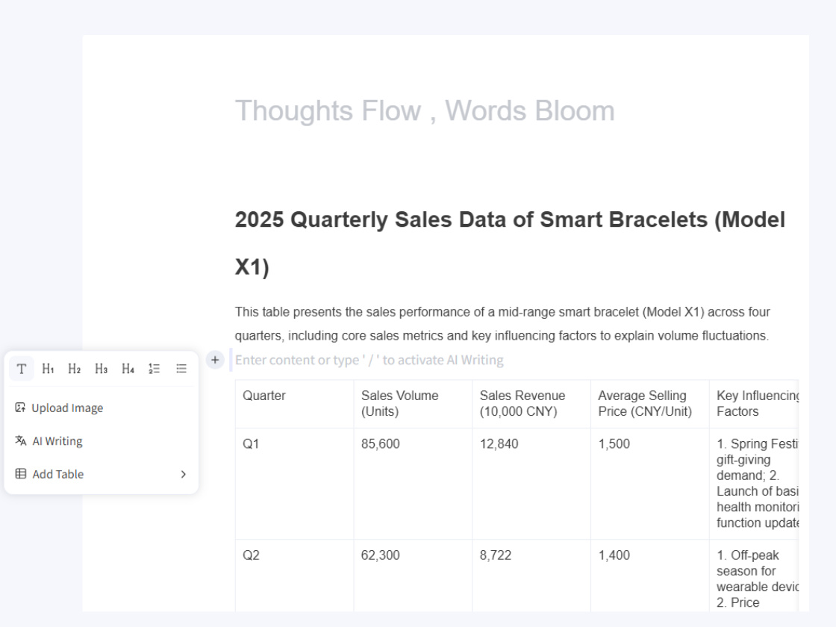Select the Sales Volume (Units) header cell
The image size is (836, 627).
(412, 404)
